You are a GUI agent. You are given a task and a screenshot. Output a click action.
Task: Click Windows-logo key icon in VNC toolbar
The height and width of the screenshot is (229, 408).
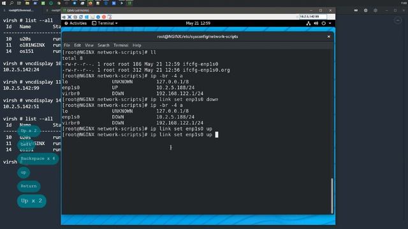[87, 17]
